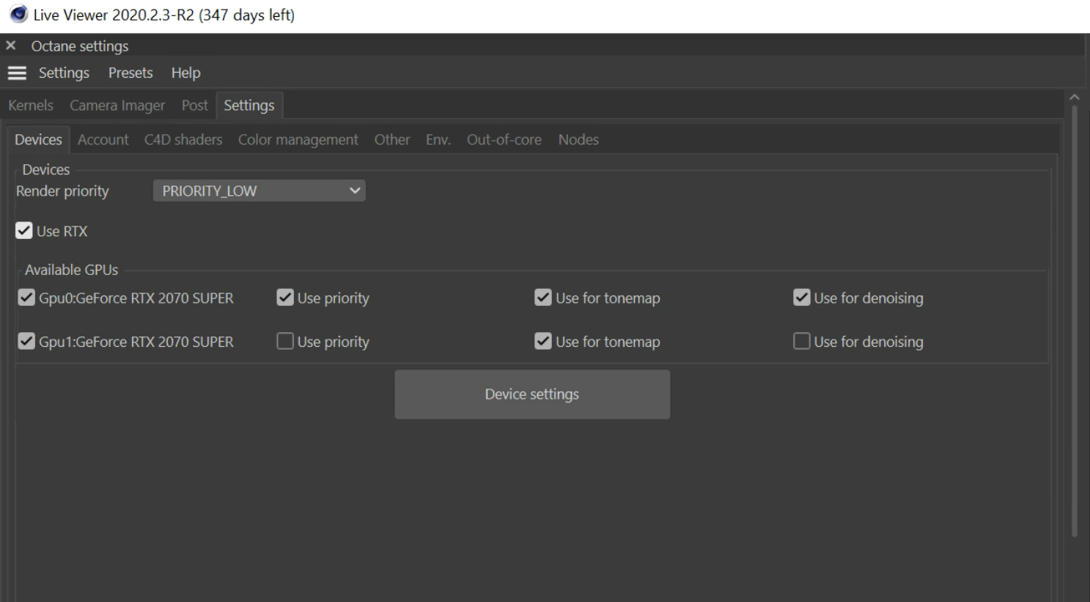This screenshot has height=602, width=1090.
Task: Close the Octane settings panel
Action: point(10,45)
